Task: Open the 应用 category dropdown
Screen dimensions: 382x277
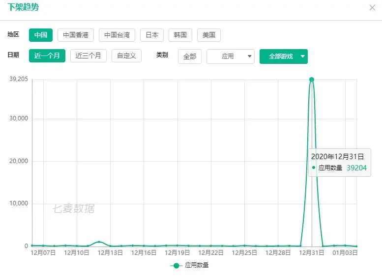Action: (x=230, y=56)
